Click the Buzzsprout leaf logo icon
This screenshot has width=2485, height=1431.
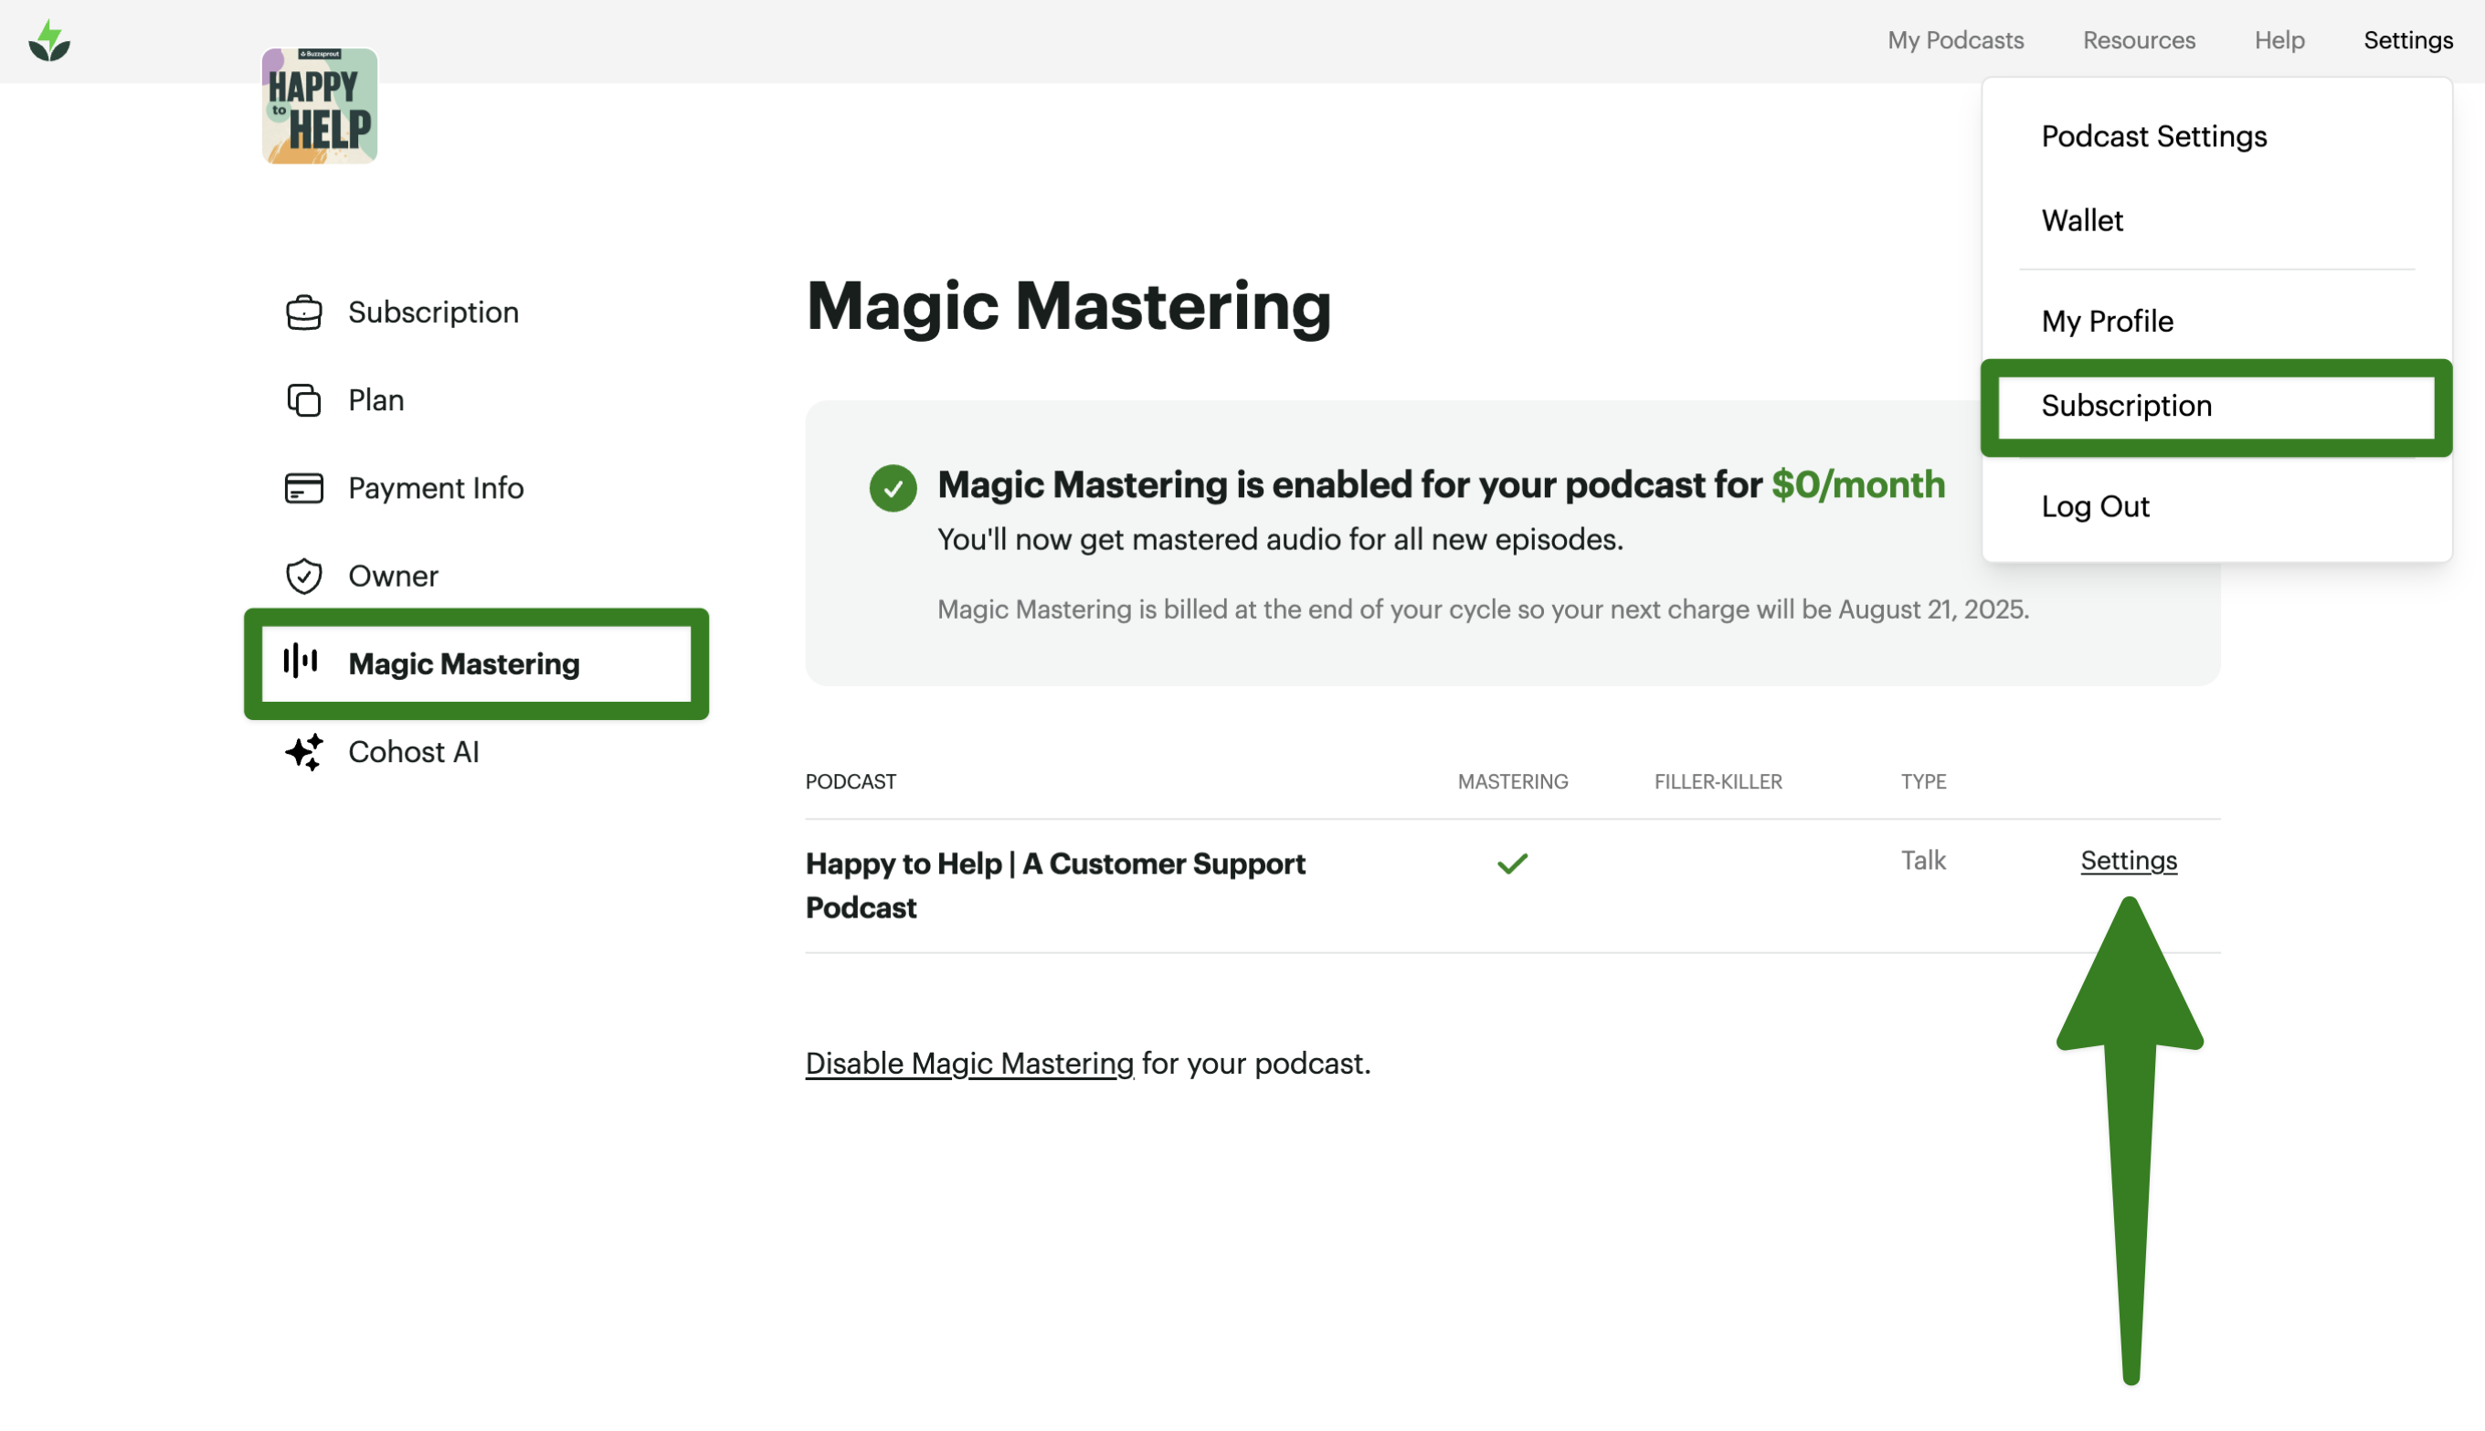point(49,41)
